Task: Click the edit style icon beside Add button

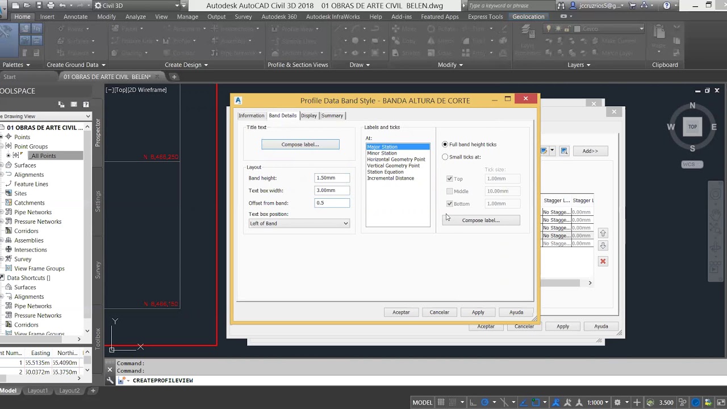Action: [545, 151]
